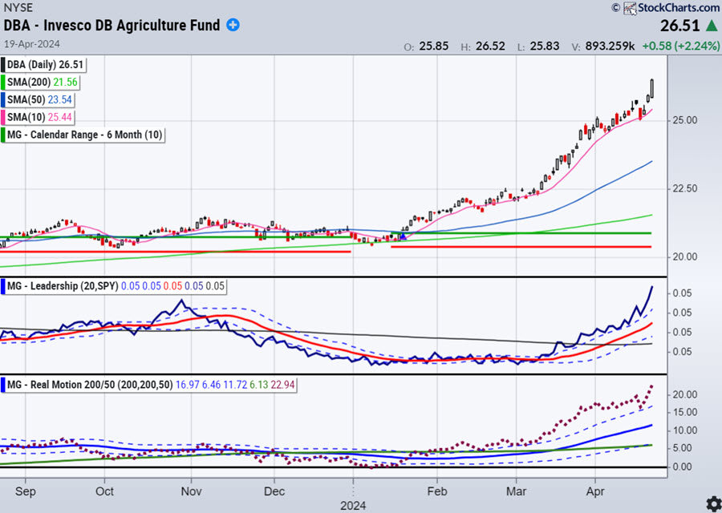The image size is (722, 513).
Task: Select the SMA(200) legend label
Action: (x=43, y=83)
